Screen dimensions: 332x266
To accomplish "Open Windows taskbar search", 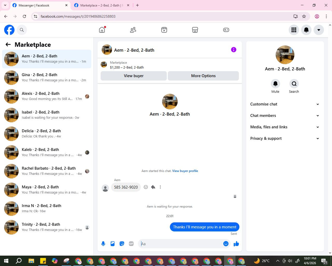I will point(19,261).
